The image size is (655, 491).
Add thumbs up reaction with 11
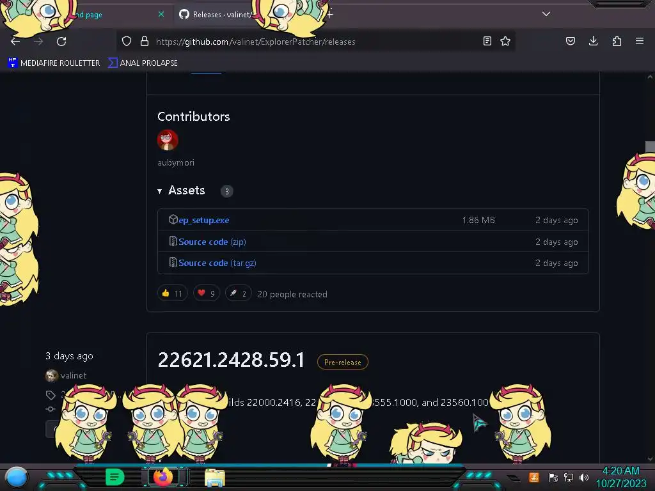173,293
